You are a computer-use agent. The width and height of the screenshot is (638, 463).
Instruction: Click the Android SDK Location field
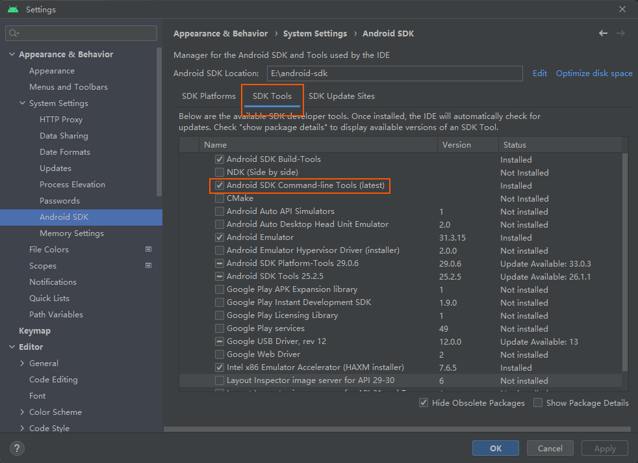pos(394,73)
